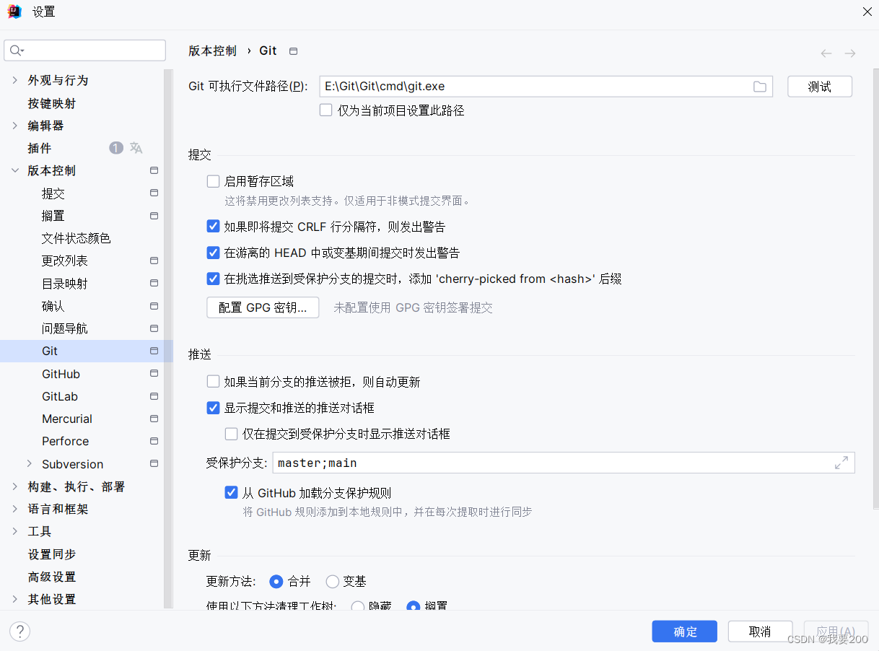Image resolution: width=879 pixels, height=651 pixels.
Task: Expand the Subversion tree node
Action: coord(30,464)
